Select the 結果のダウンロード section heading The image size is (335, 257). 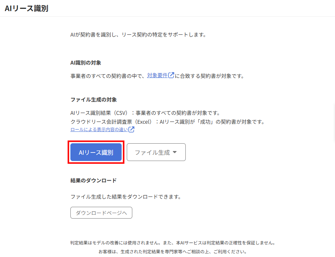click(94, 181)
